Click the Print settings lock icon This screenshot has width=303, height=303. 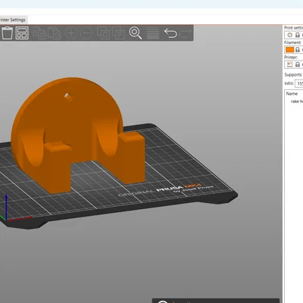(298, 35)
